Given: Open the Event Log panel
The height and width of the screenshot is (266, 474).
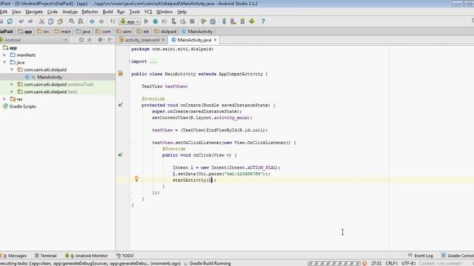Looking at the screenshot, I should (x=420, y=256).
